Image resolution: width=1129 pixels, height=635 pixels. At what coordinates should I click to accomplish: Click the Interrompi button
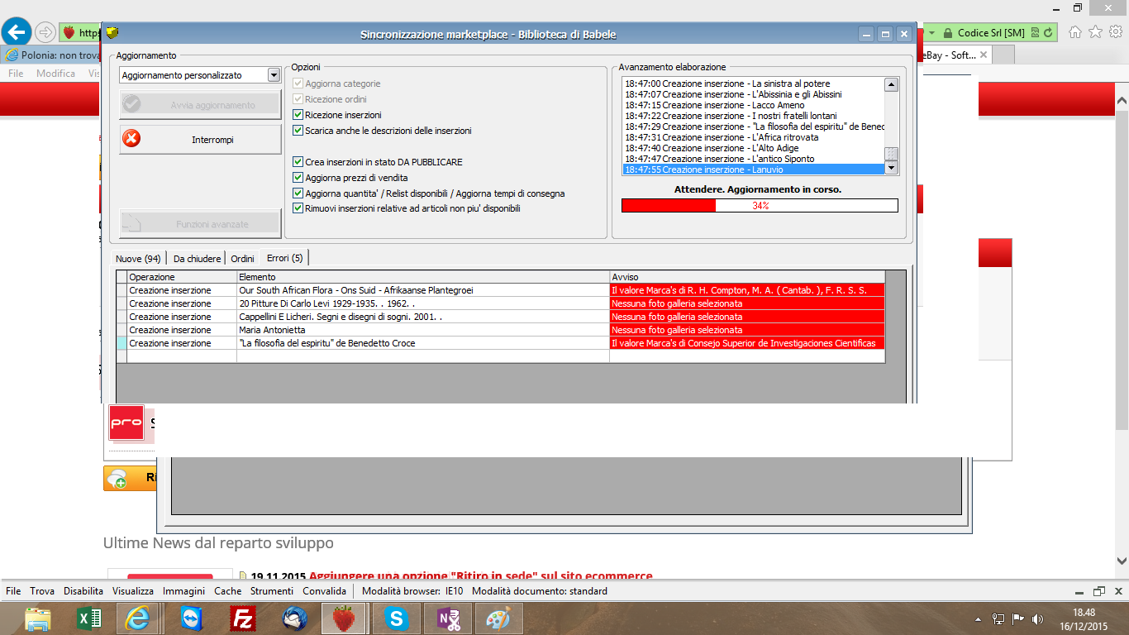pos(201,140)
